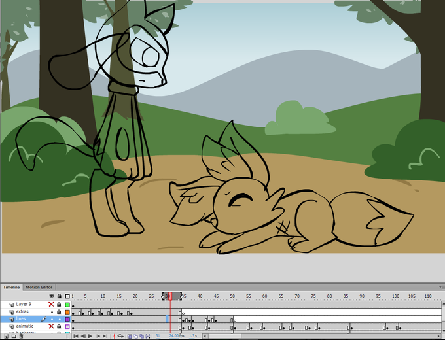The width and height of the screenshot is (445, 340).
Task: Step back one frame
Action: coord(83,336)
